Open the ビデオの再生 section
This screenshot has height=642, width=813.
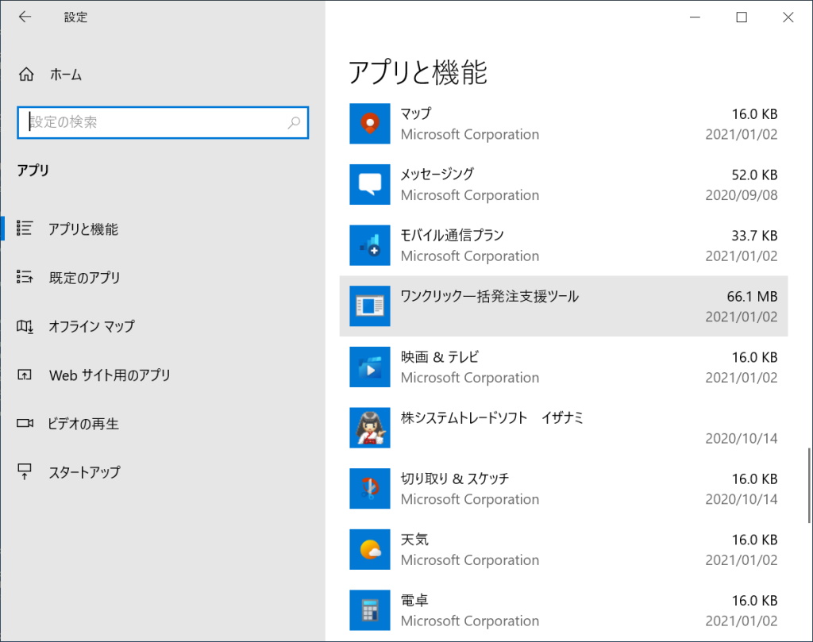(x=163, y=423)
